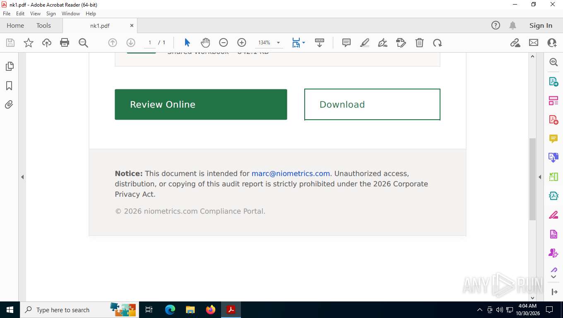Activate the Hand pan tool
Screen dimensions: 563x318
coord(205,43)
